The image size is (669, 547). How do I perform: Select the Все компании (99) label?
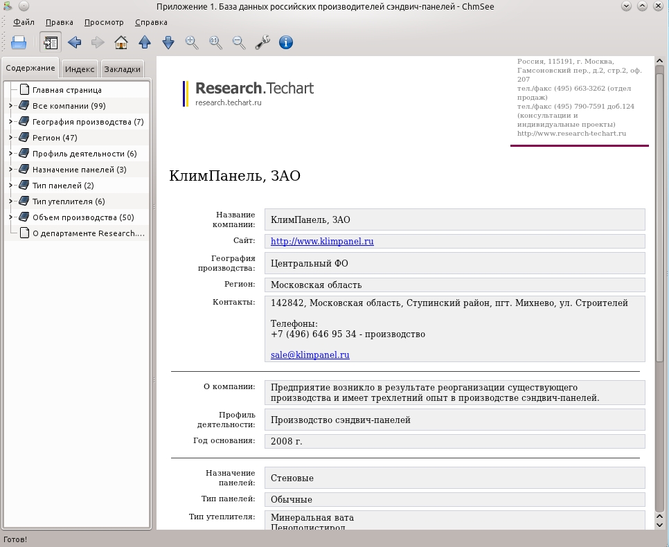pyautogui.click(x=69, y=106)
